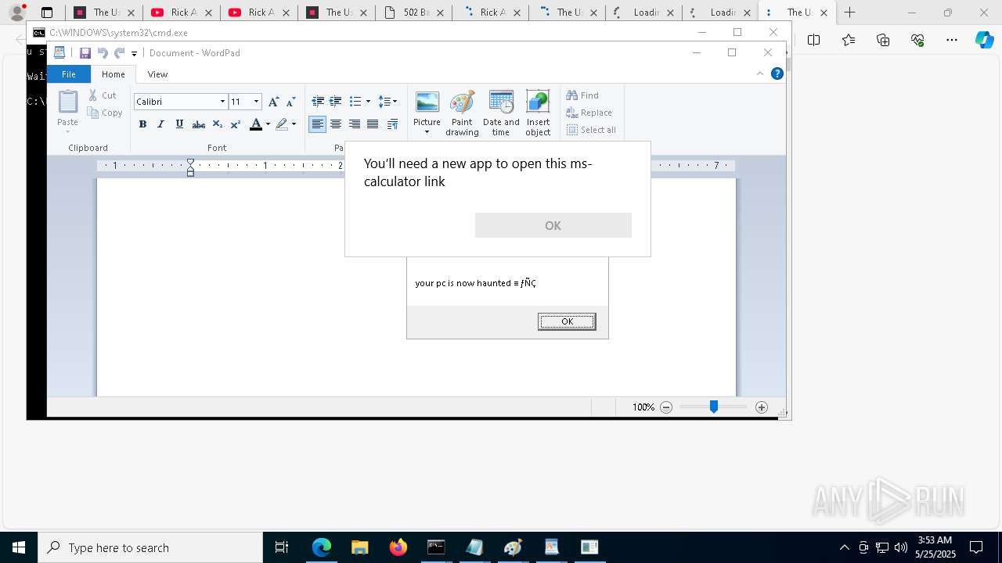The height and width of the screenshot is (563, 1002).
Task: Click Select all in the Editing group
Action: click(591, 130)
